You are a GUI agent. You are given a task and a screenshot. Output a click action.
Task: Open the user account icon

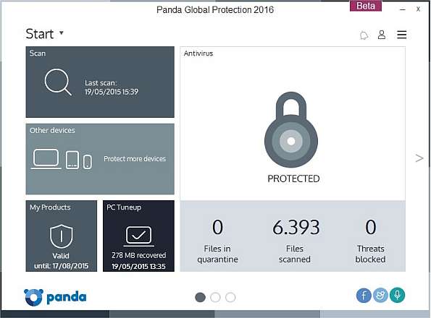(x=382, y=35)
